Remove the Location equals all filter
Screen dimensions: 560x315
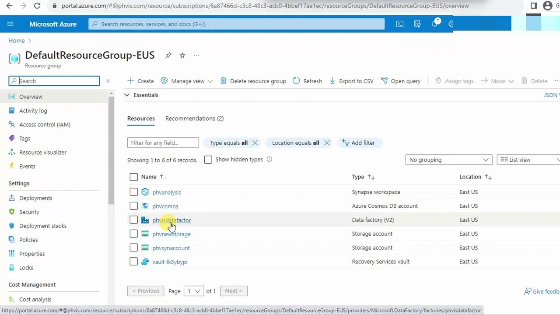327,143
